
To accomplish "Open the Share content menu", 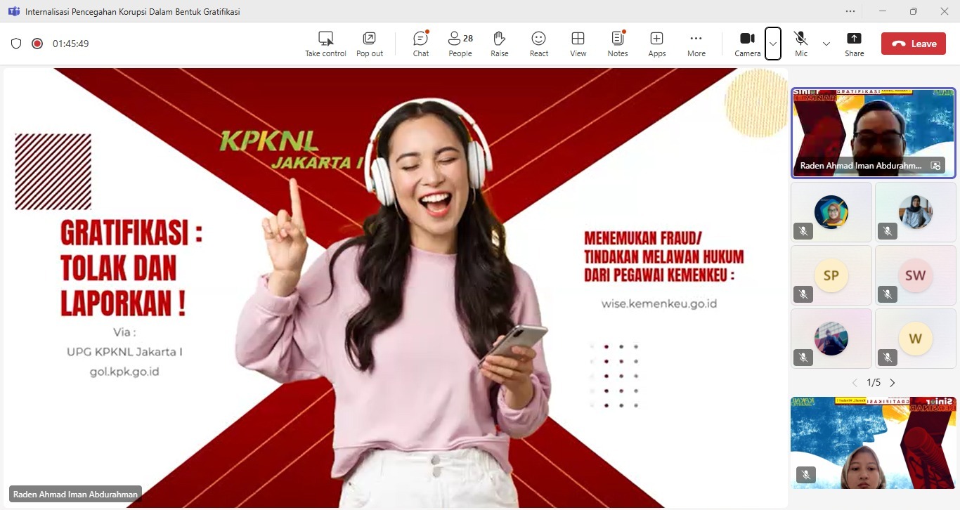I will (854, 43).
